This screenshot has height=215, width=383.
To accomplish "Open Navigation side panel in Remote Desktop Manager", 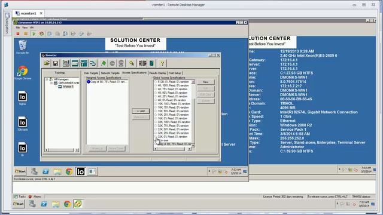I will [x=7, y=23].
